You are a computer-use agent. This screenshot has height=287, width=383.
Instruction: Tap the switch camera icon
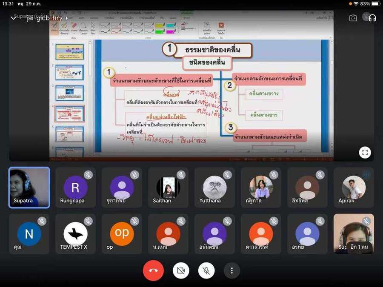pos(353,18)
